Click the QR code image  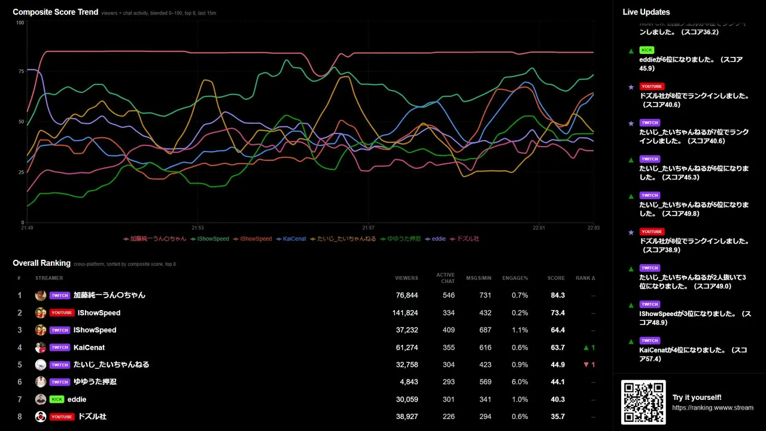(x=643, y=402)
